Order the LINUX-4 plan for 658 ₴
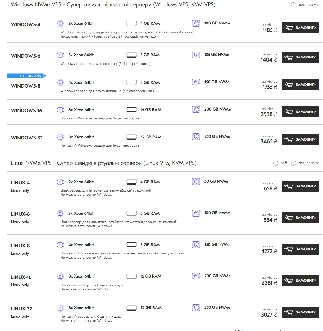The width and height of the screenshot is (323, 331). [x=300, y=186]
